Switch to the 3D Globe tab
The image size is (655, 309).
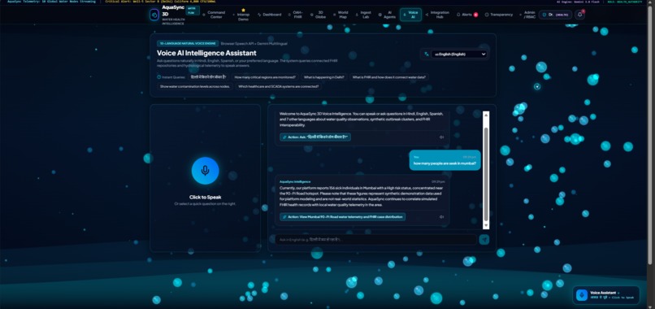(x=319, y=15)
